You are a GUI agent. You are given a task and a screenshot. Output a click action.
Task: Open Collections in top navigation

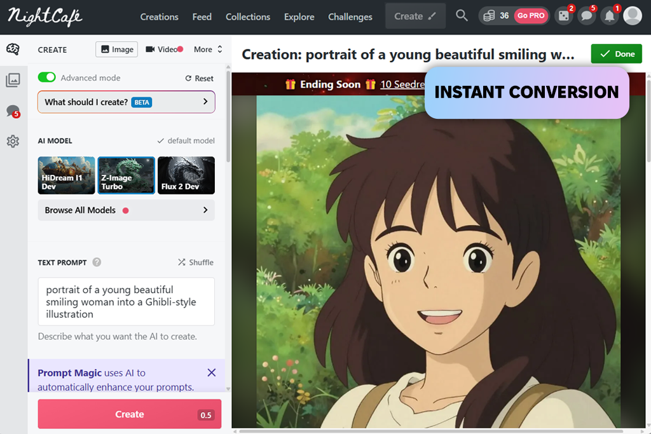[x=248, y=17]
